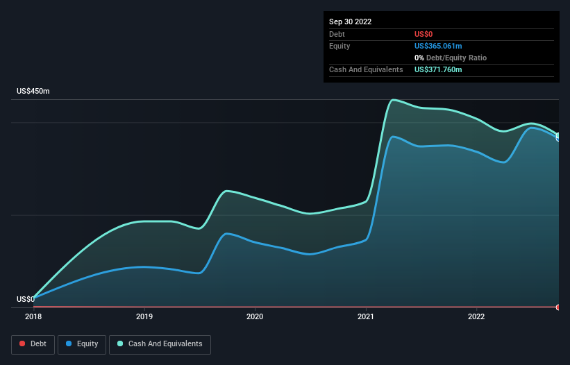Click the Debt label in tooltip
570x365 pixels.
(x=337, y=34)
